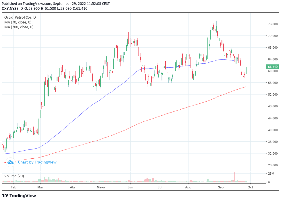This screenshot has width=281, height=201.
Task: Click the 56.000 price axis label
Action: point(273,83)
